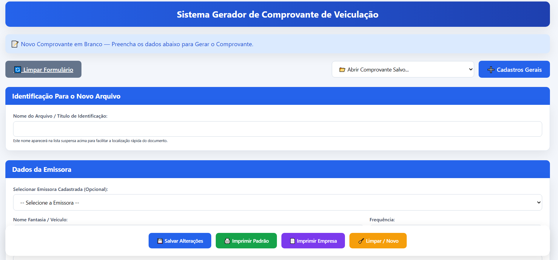Click the Limpar Formulário button

43,69
